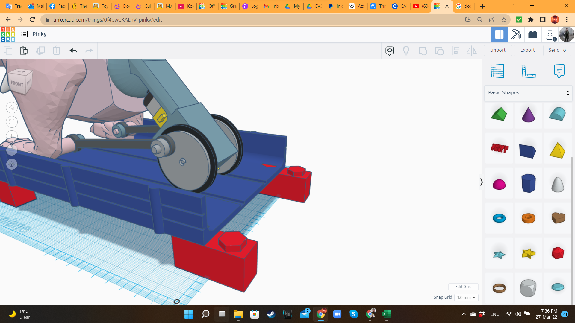The image size is (575, 323).
Task: Collapse the shapes panel chevron
Action: pyautogui.click(x=481, y=182)
